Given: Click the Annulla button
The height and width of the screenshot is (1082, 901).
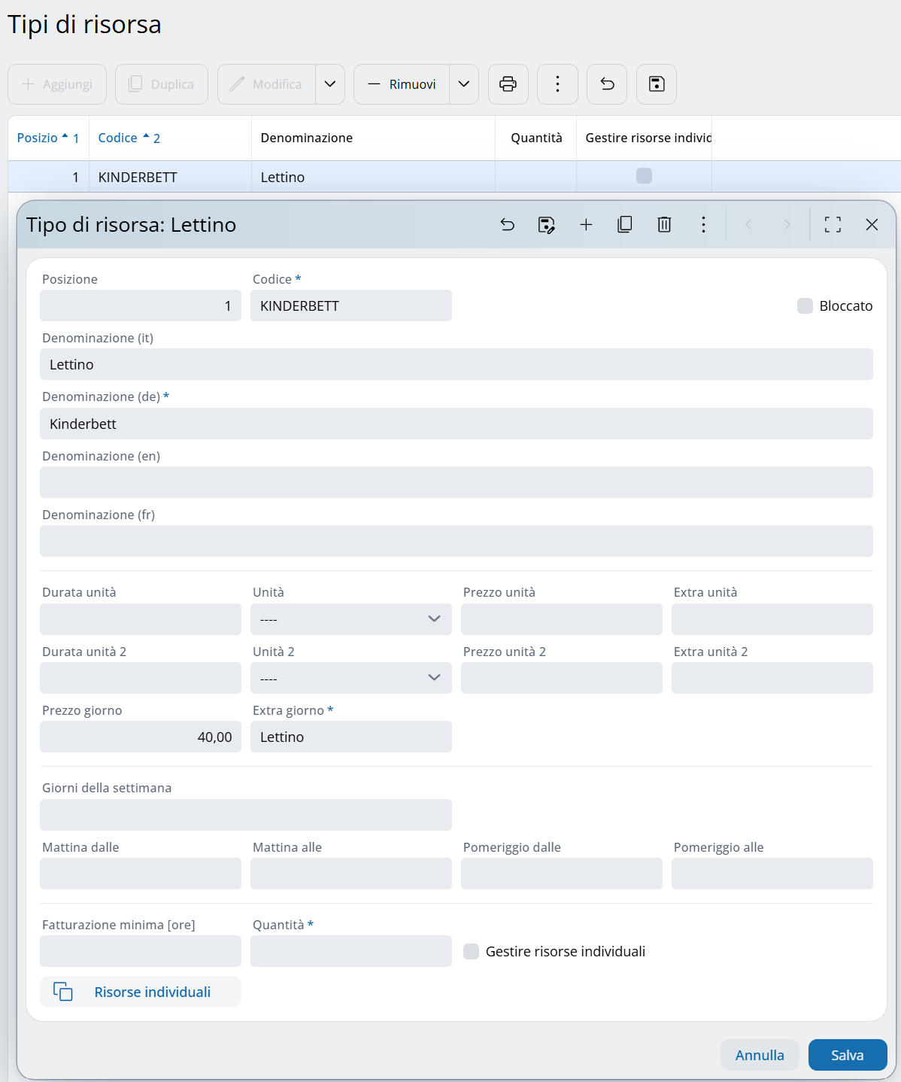Looking at the screenshot, I should tap(760, 1055).
